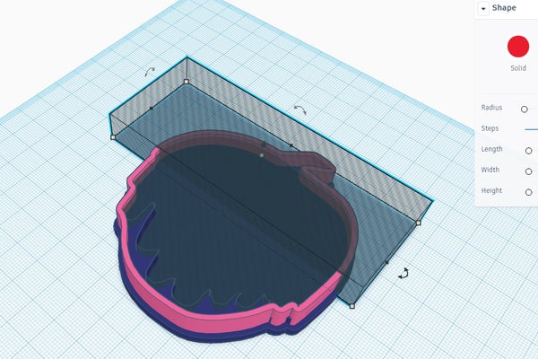
Task: Select the rightmost white corner handle
Action: (x=418, y=223)
